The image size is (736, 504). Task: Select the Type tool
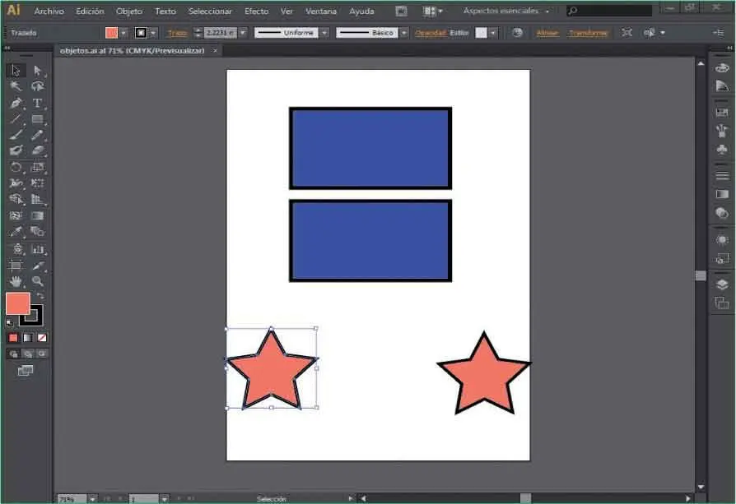pos(38,103)
